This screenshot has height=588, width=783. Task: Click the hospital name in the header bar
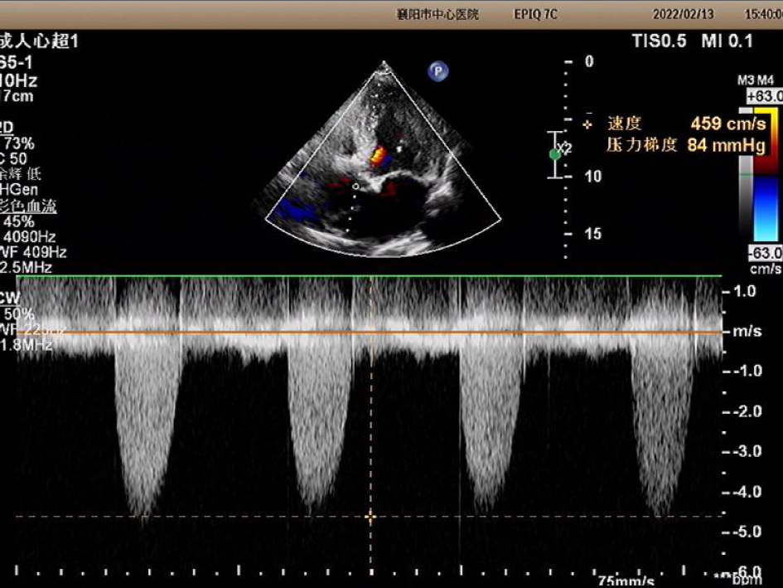tap(437, 15)
